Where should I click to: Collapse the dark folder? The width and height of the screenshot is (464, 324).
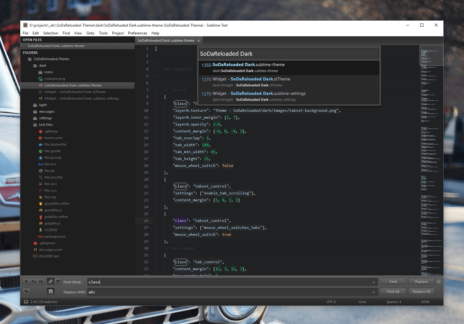[35, 66]
